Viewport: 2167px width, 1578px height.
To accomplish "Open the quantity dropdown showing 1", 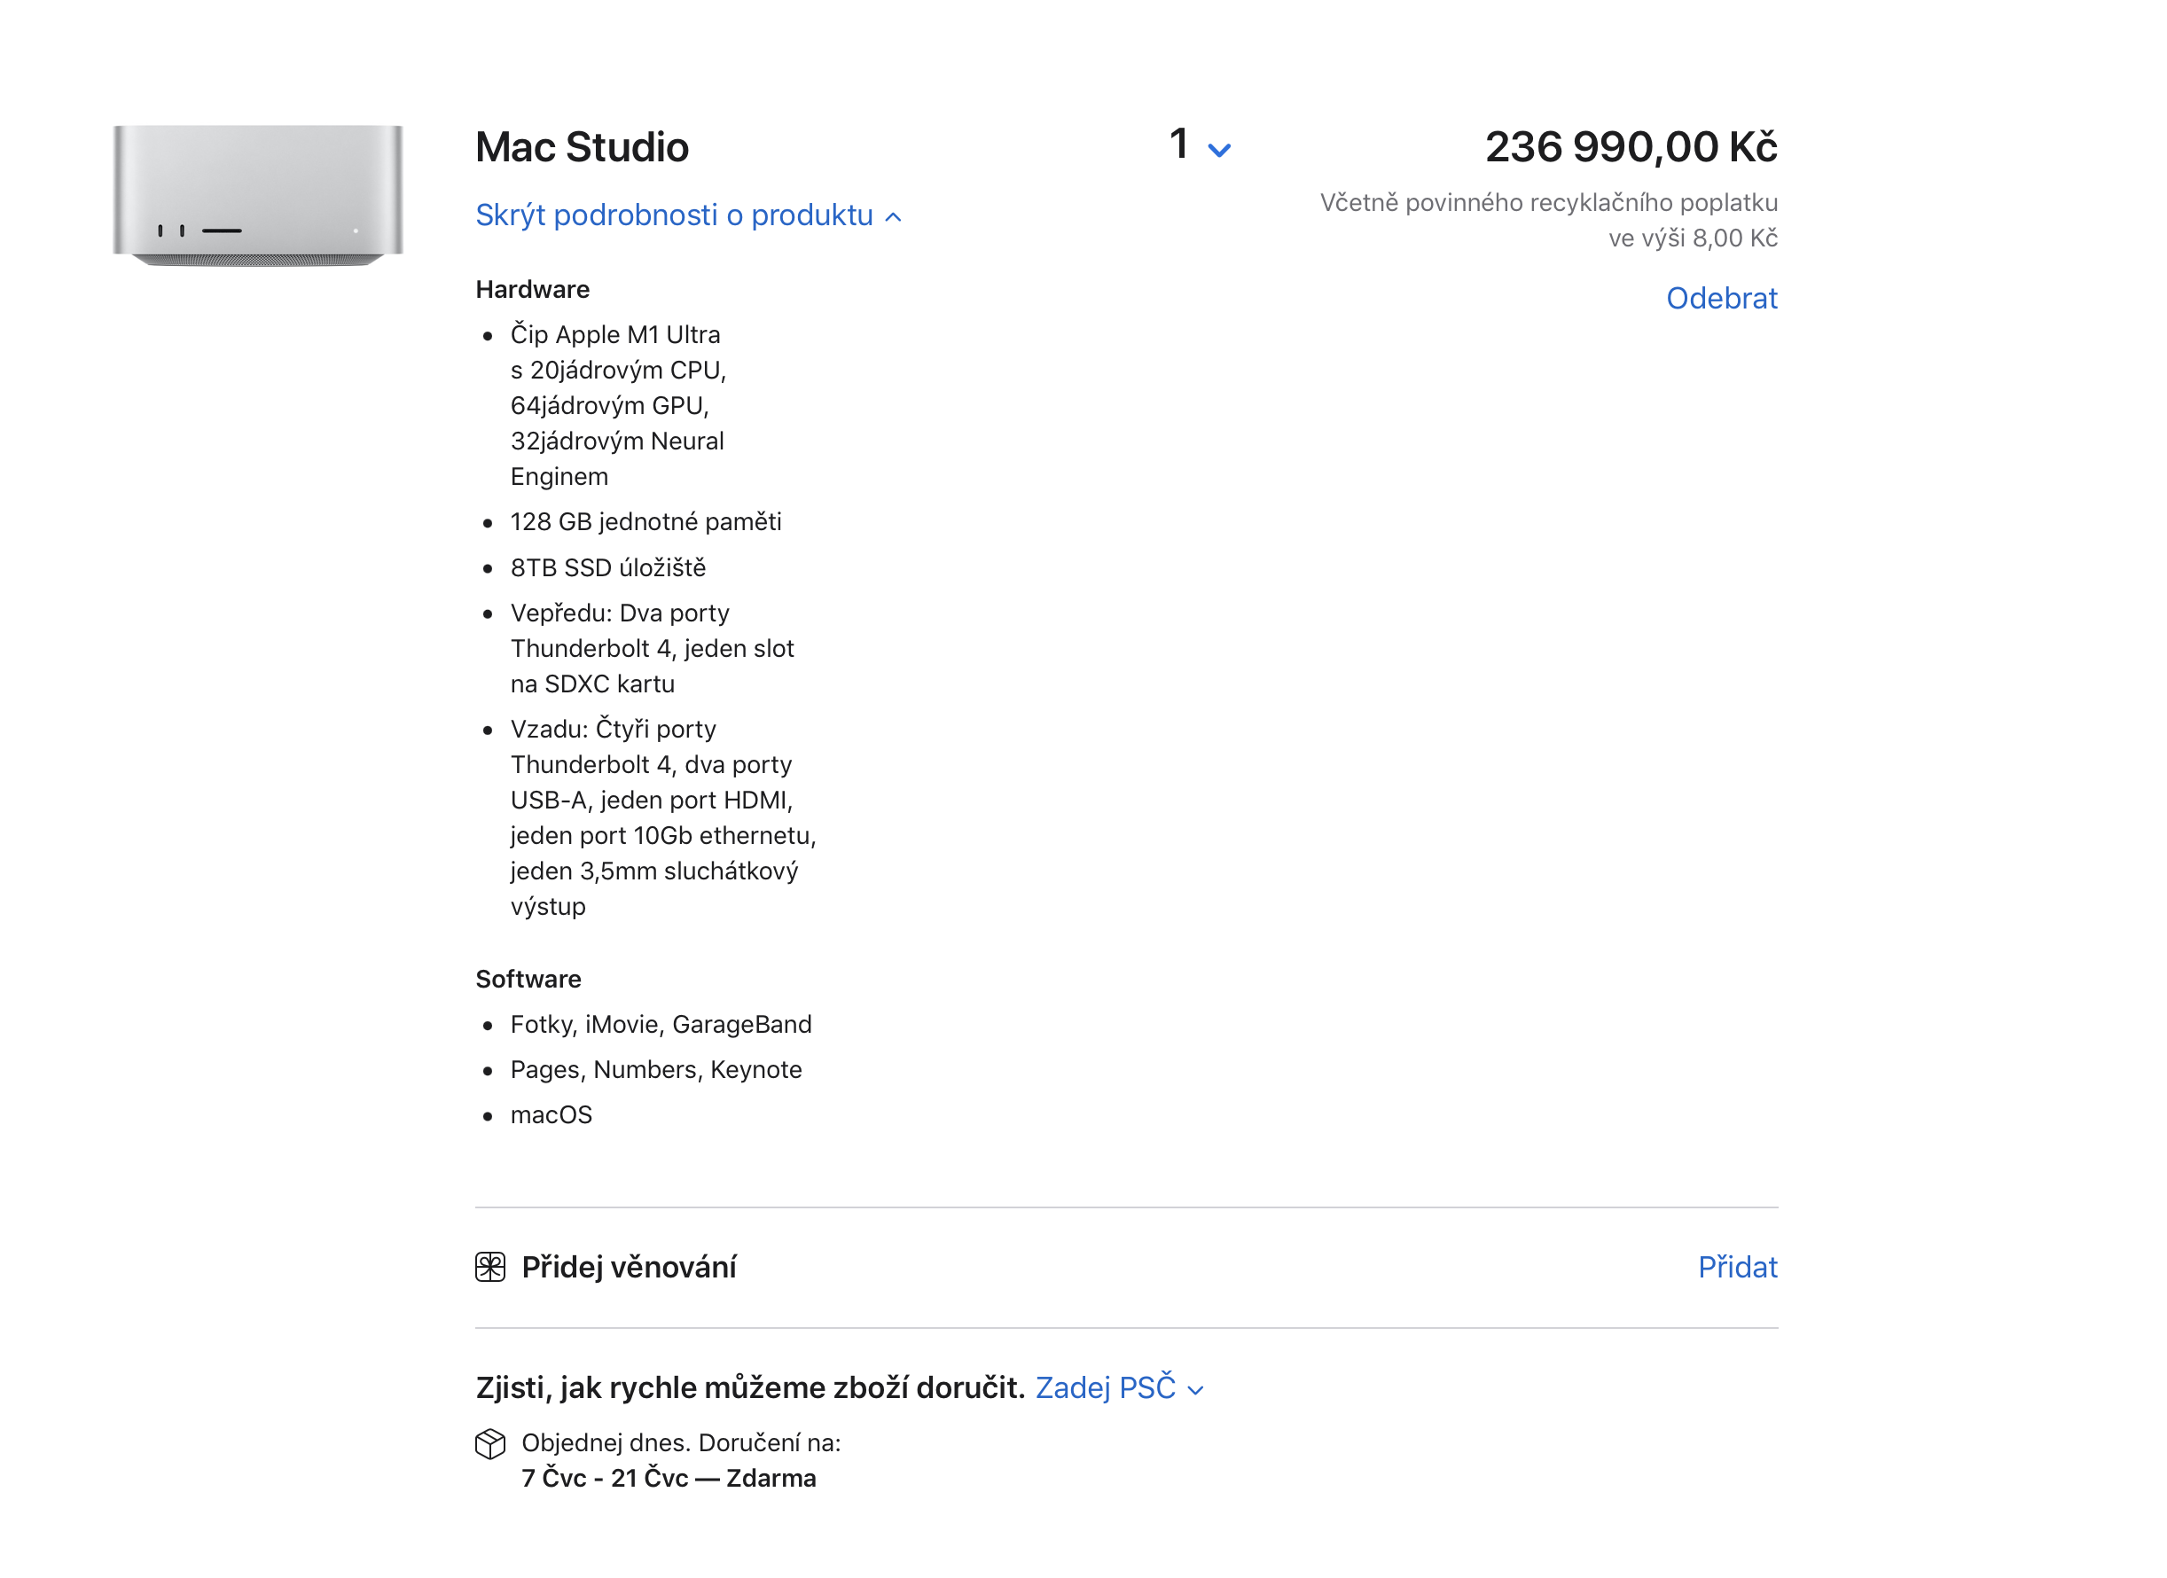I will [x=1195, y=145].
